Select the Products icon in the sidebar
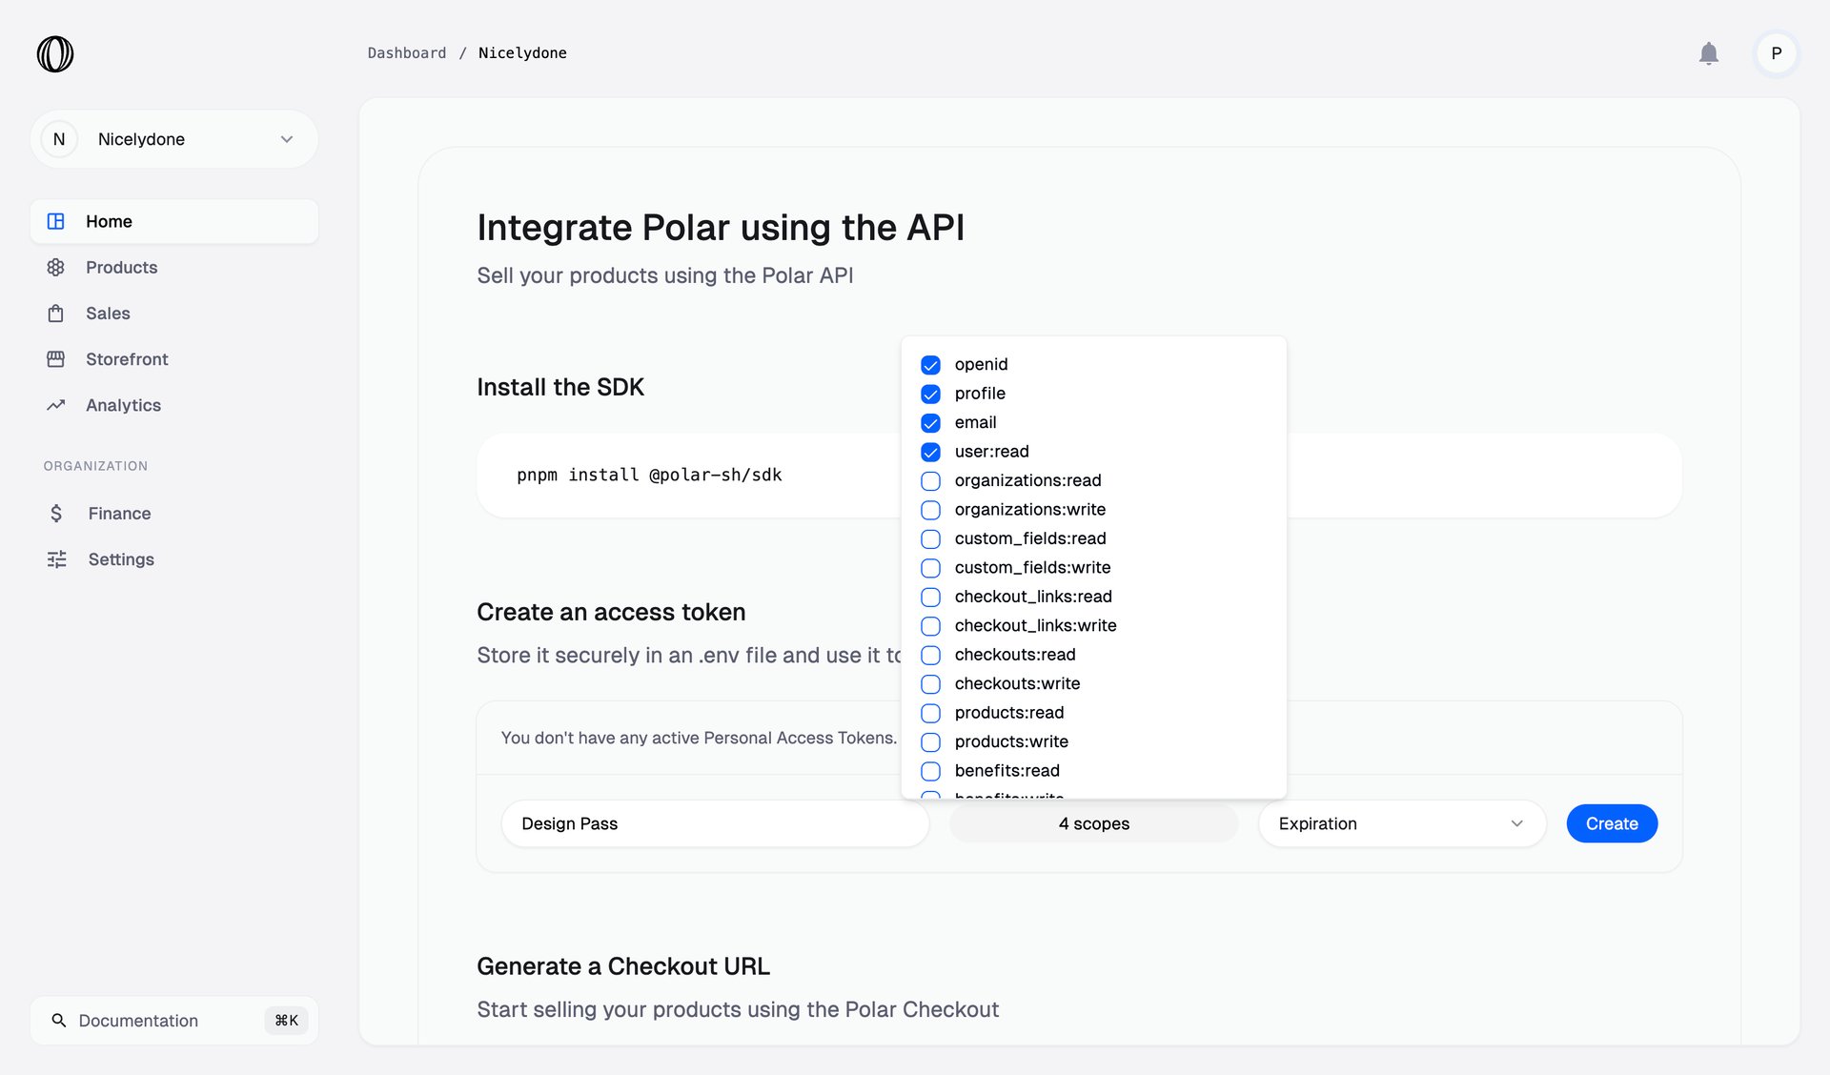 [x=56, y=267]
